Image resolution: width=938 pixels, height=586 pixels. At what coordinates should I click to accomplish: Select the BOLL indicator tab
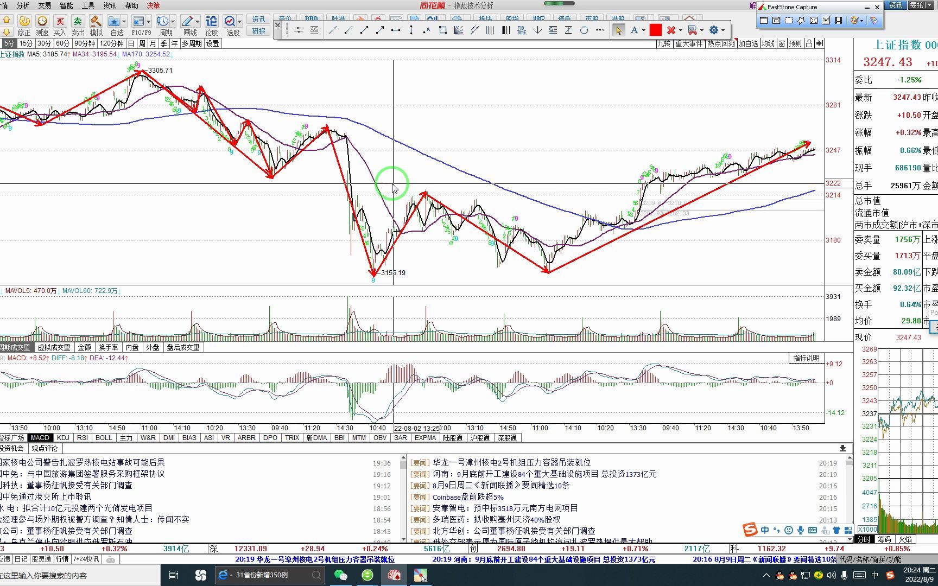point(103,438)
